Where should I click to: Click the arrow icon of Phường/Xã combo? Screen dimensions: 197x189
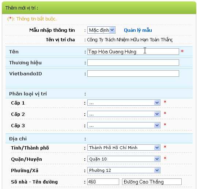(x=157, y=170)
